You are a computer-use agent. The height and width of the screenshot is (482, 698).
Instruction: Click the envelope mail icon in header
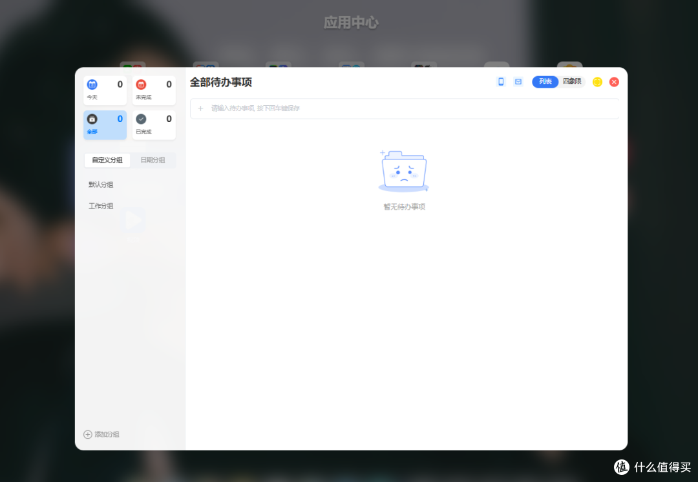pyautogui.click(x=518, y=82)
